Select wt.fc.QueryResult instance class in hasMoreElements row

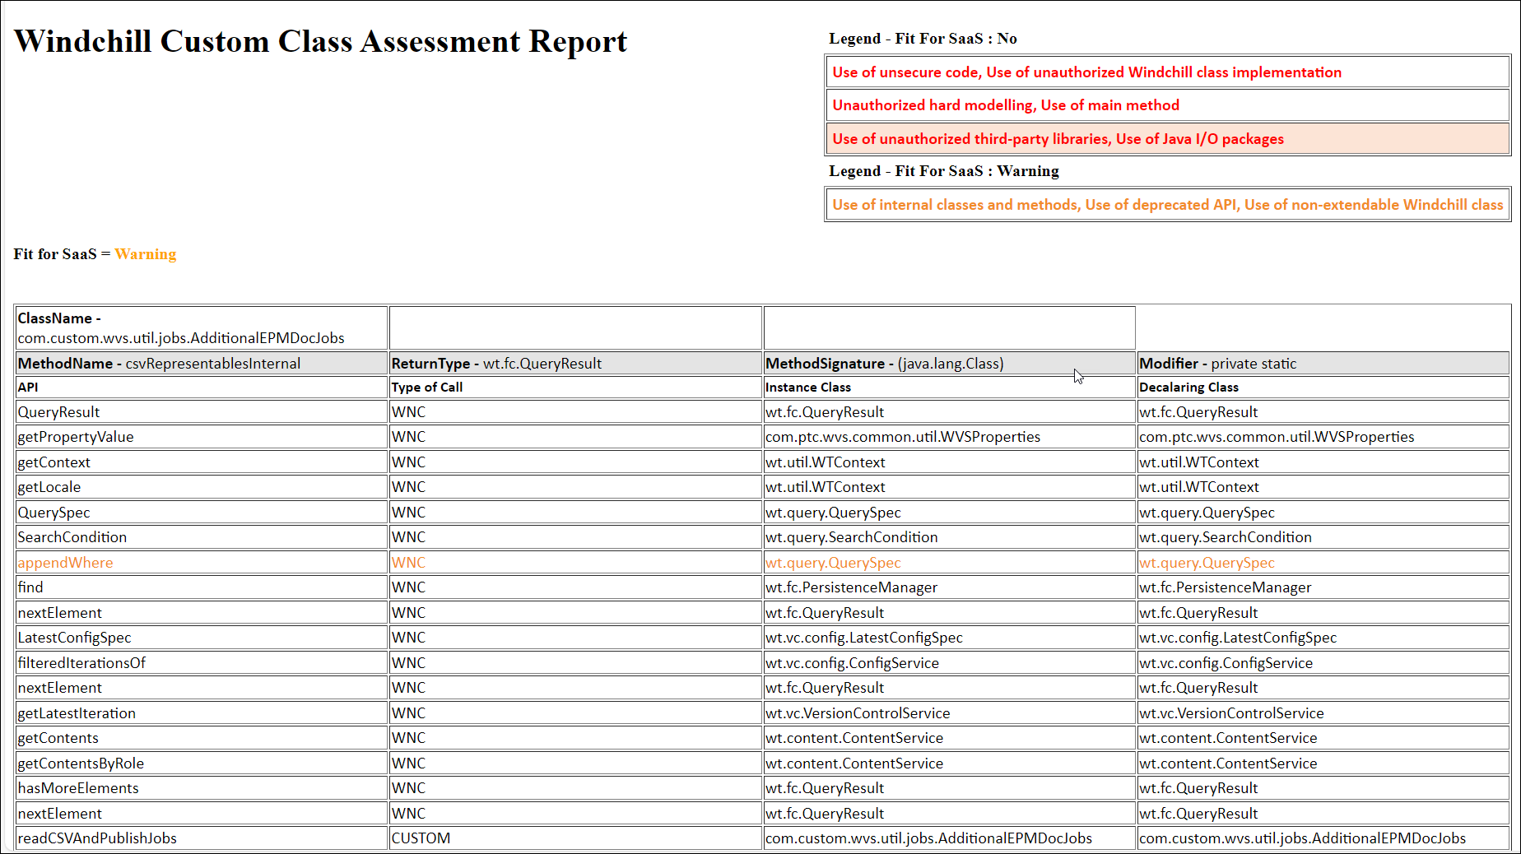[950, 788]
